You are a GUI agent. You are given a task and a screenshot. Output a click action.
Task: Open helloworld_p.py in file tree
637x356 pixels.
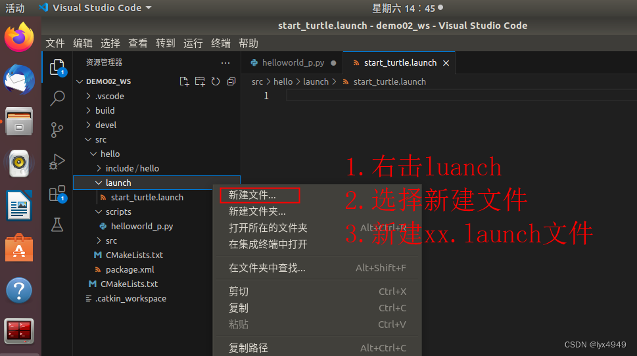point(142,226)
